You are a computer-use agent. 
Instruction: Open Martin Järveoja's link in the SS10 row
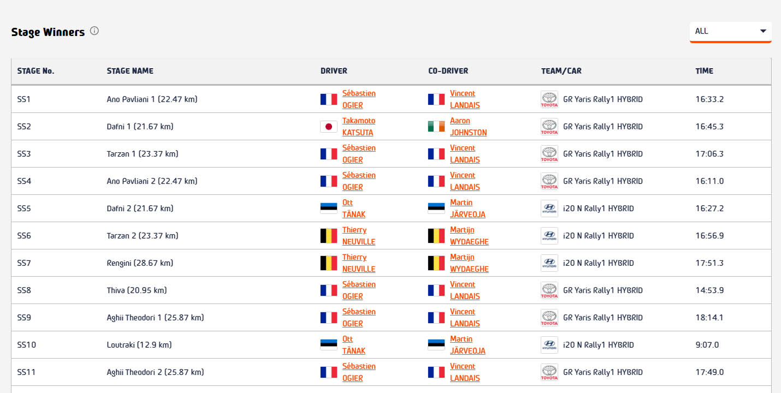click(468, 345)
